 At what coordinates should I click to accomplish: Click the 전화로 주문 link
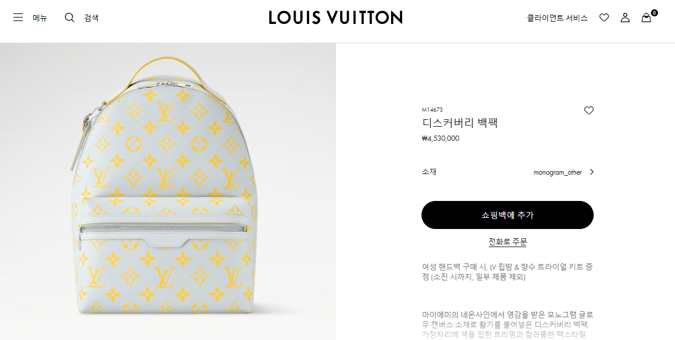[x=508, y=242]
